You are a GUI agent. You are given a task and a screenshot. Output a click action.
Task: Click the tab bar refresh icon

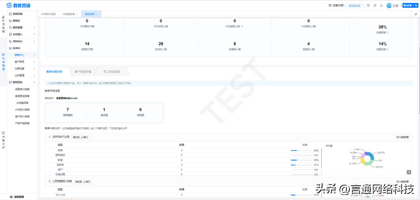416,14
